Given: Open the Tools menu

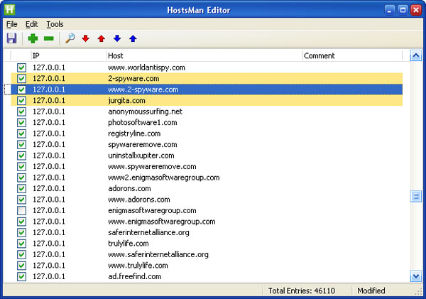Looking at the screenshot, I should tap(55, 24).
